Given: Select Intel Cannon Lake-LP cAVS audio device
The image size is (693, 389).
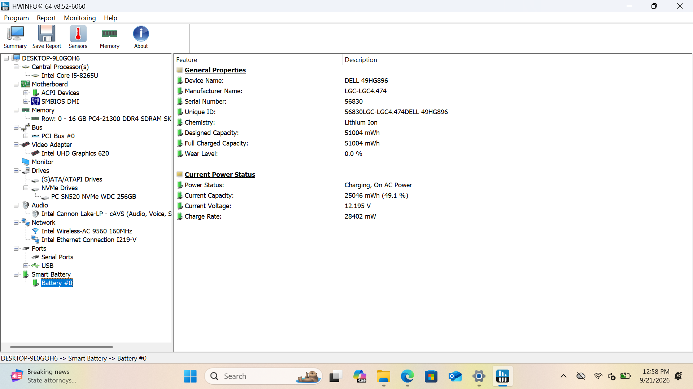Looking at the screenshot, I should (106, 214).
